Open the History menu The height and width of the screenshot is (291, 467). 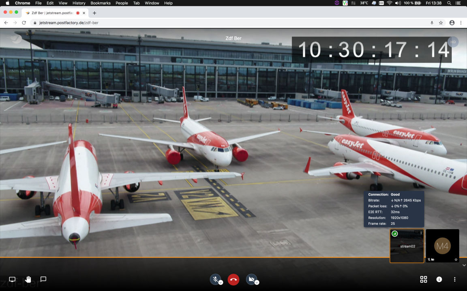(79, 3)
